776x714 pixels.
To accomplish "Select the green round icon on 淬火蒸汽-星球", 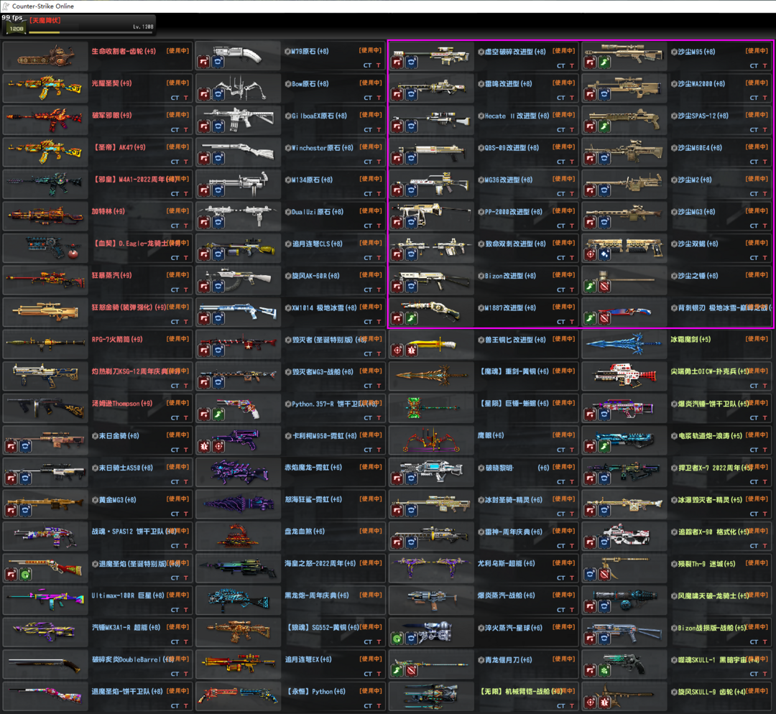I will [397, 639].
